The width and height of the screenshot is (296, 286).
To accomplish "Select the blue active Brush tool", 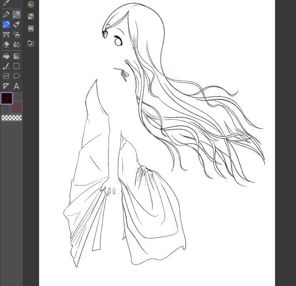I will click(6, 24).
